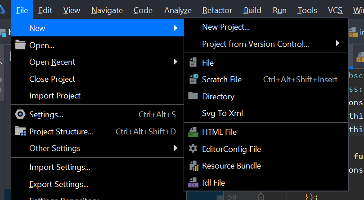Click the HTML File icon
This screenshot has height=200, width=364.
tap(193, 132)
